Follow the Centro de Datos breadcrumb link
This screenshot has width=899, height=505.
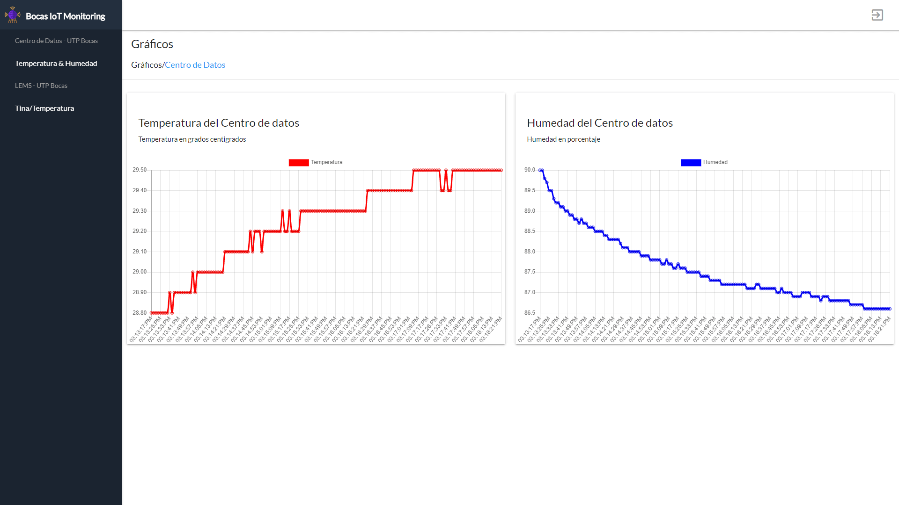195,65
